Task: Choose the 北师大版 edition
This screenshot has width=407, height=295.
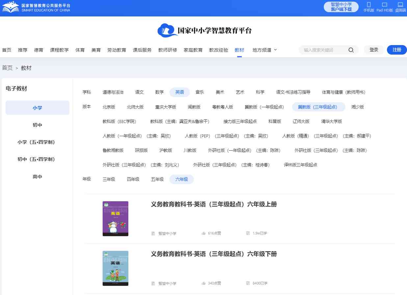Action: 135,107
